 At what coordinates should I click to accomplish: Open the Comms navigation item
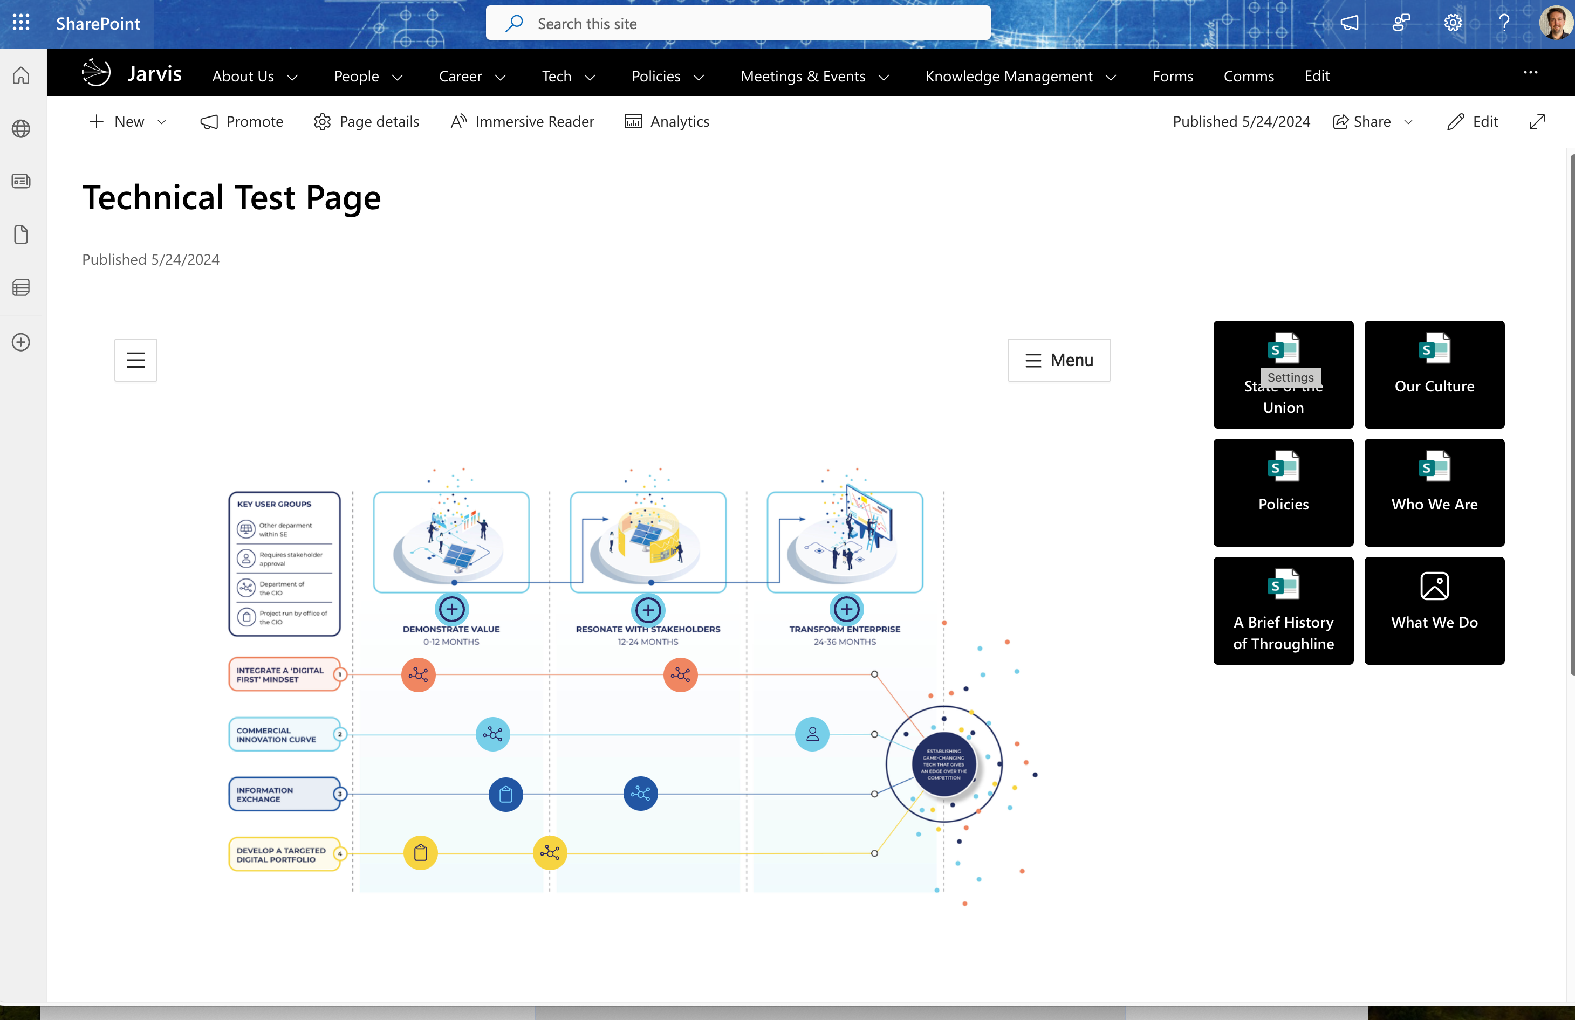(x=1248, y=76)
